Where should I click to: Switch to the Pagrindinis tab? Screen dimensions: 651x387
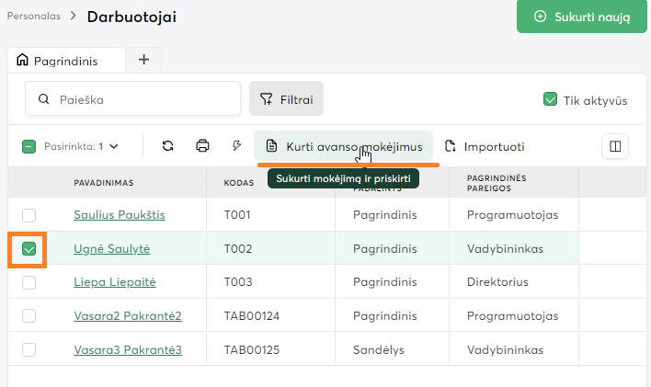(x=57, y=61)
